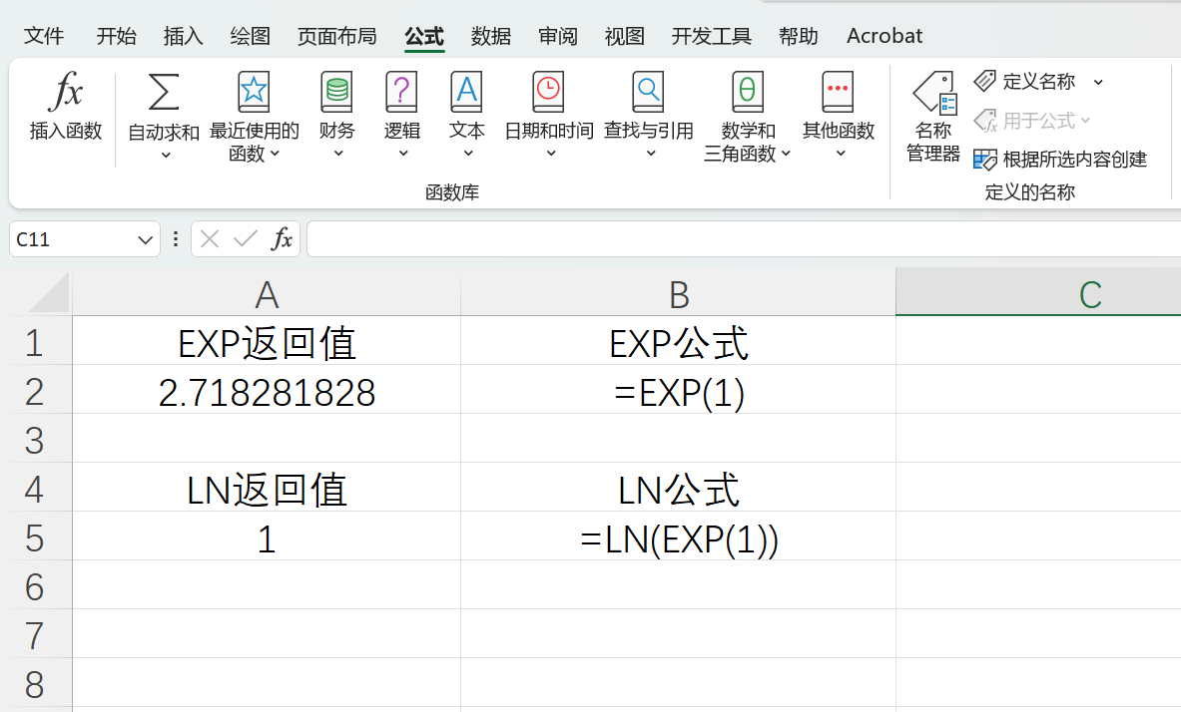This screenshot has height=712, width=1181.
Task: Select cell showing =EXP(1)
Action: click(x=678, y=390)
